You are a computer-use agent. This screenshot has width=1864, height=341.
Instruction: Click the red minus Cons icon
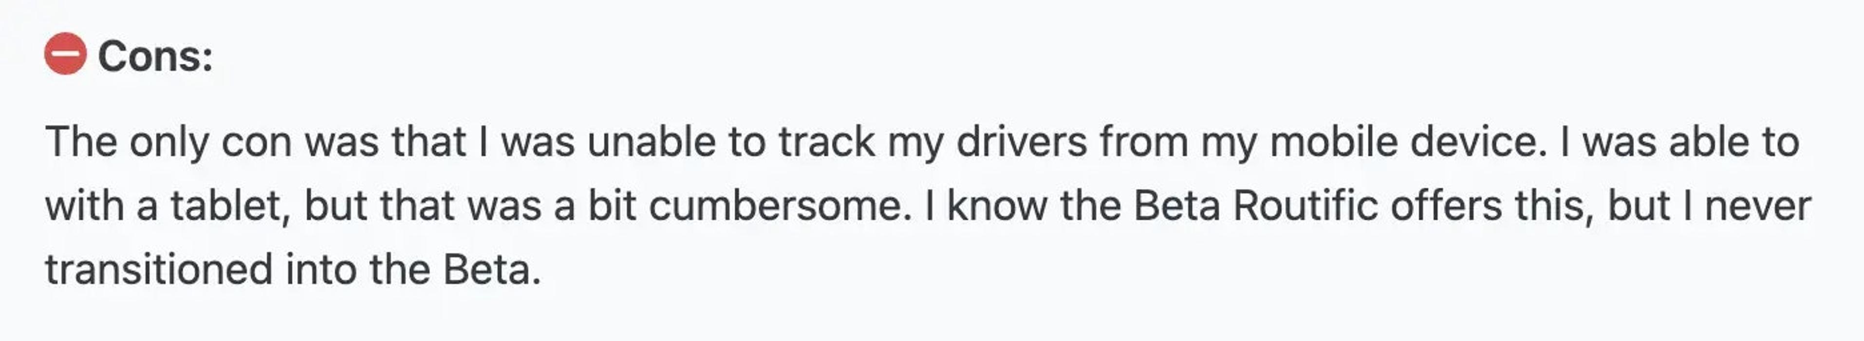(x=65, y=54)
